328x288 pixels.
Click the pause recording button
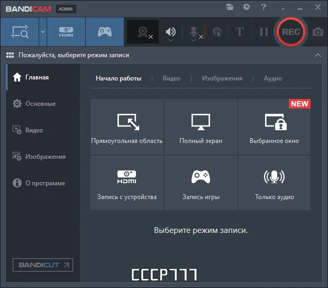pos(264,32)
